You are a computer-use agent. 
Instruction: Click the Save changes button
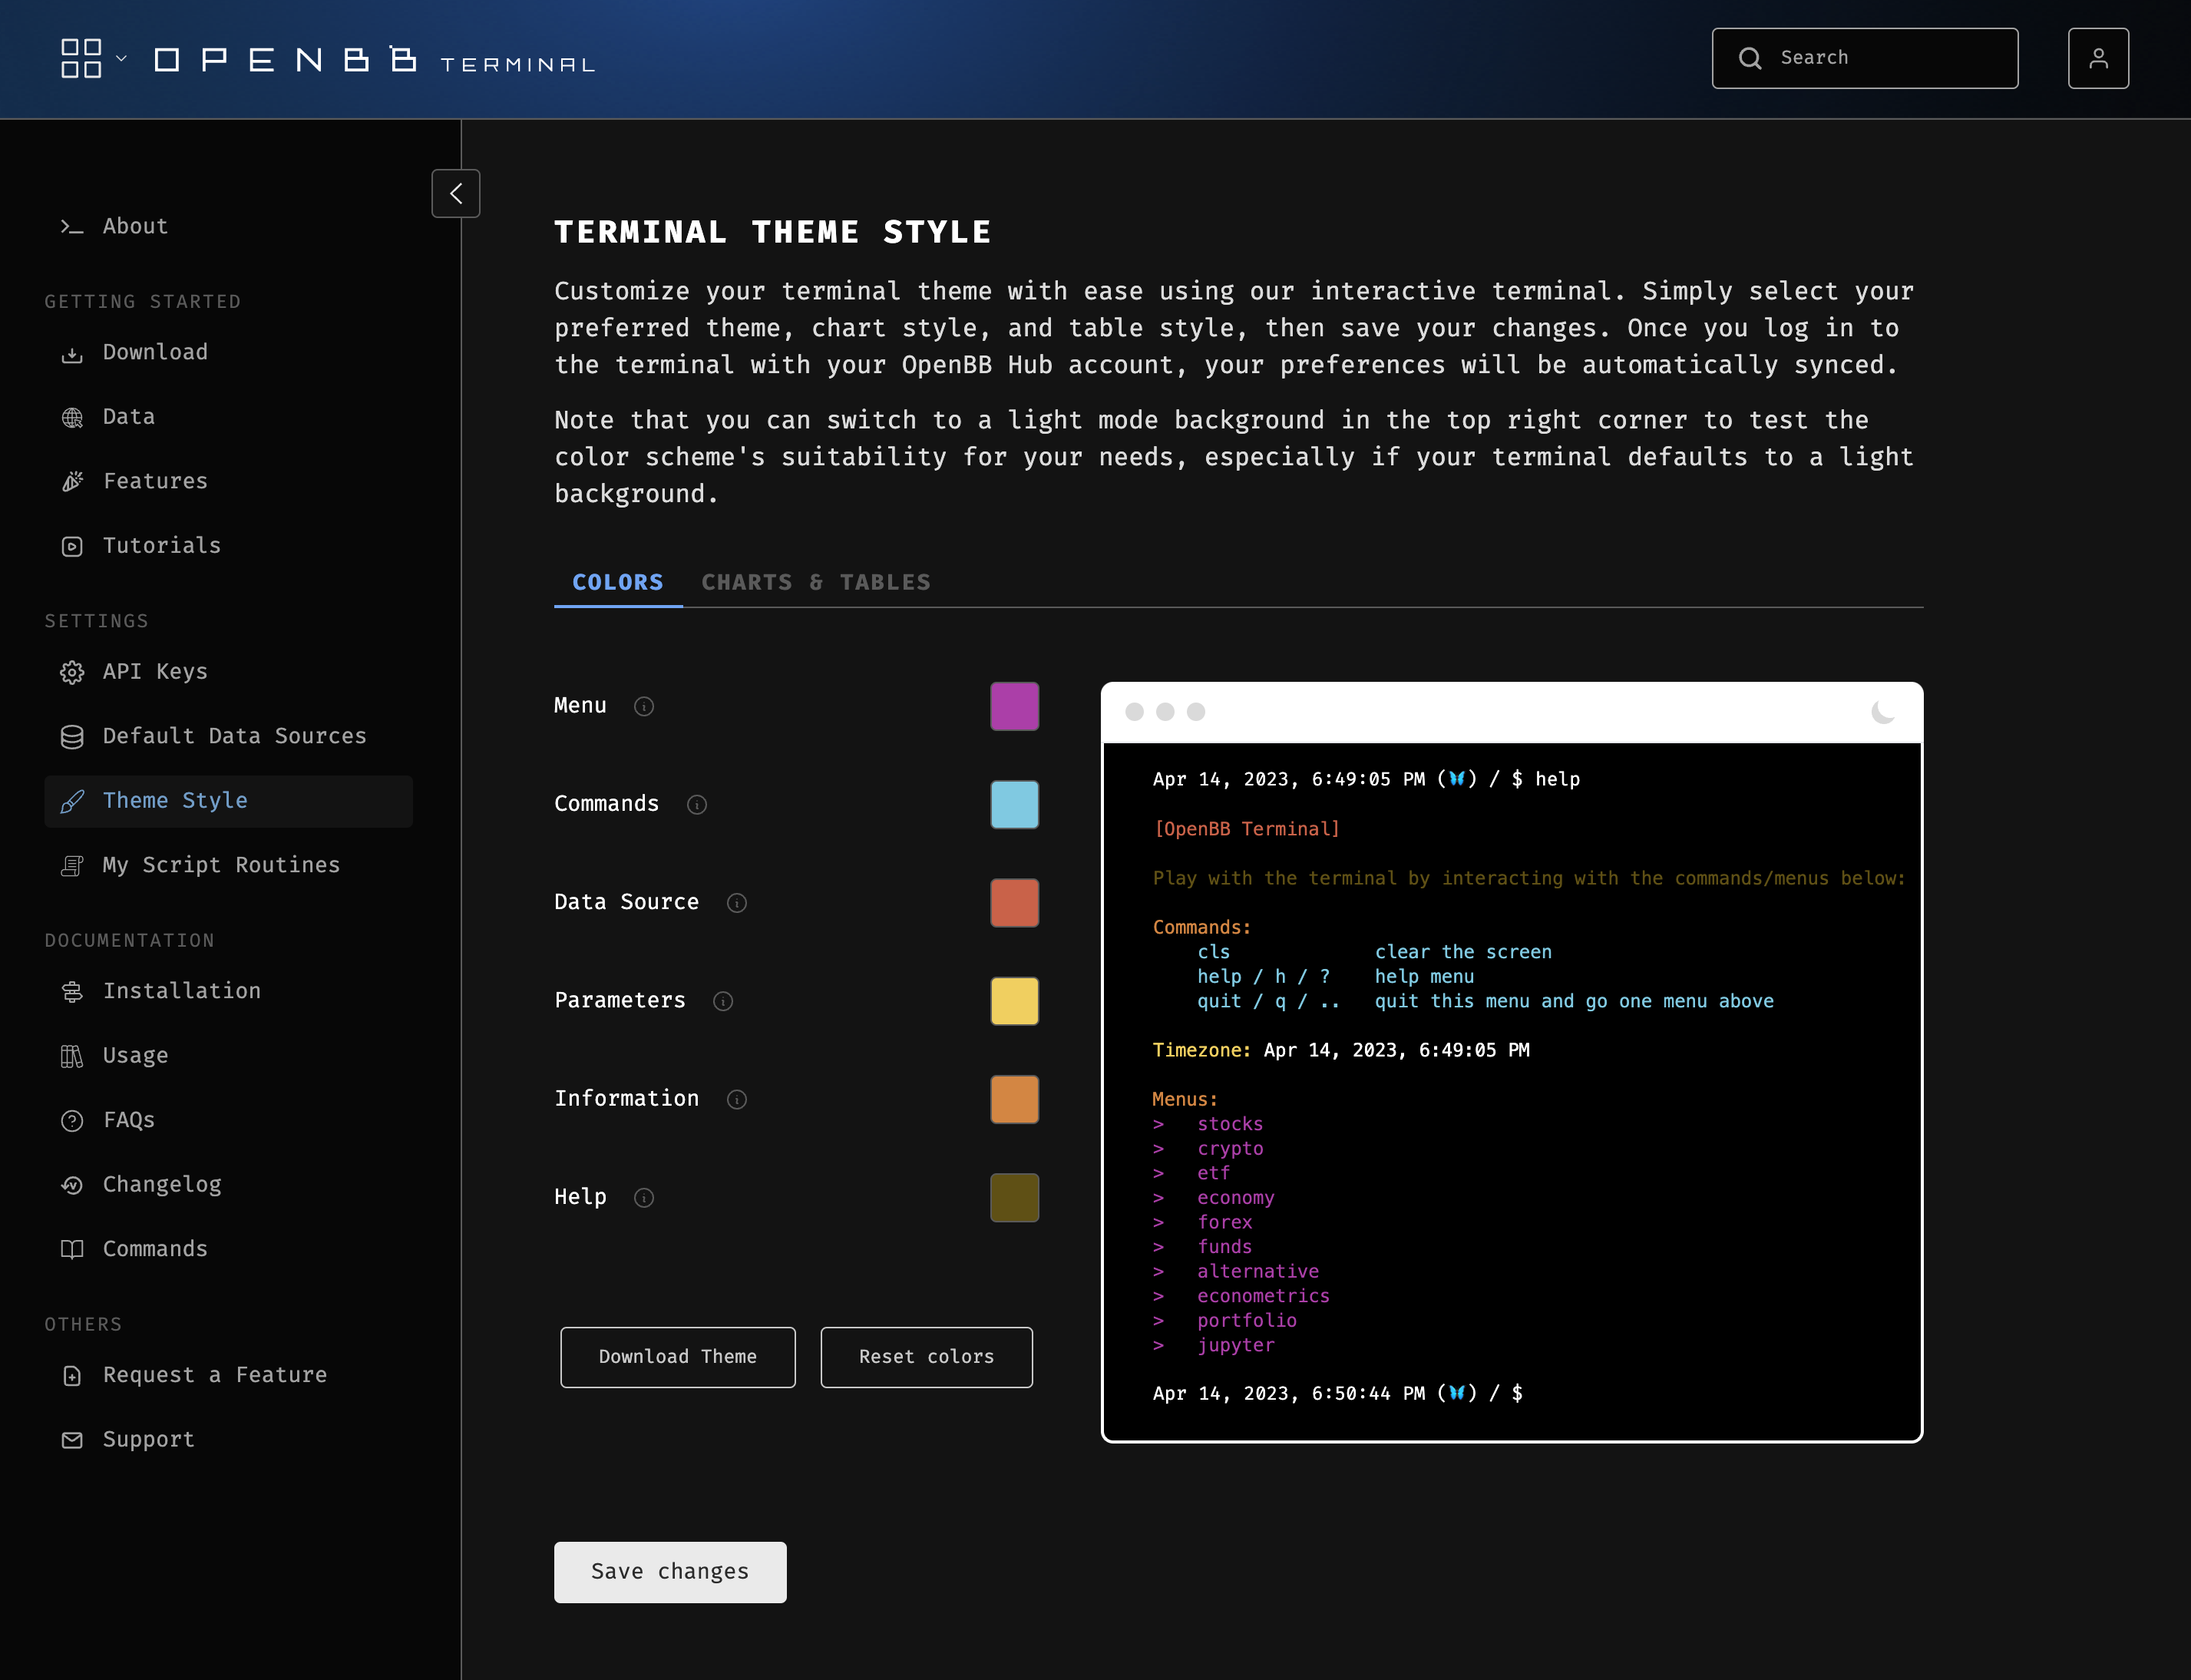coord(671,1572)
